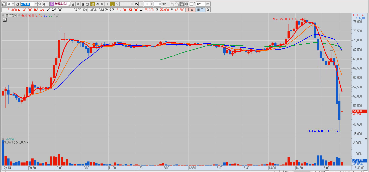Choose the 60-minute interval button

(x=141, y=4)
